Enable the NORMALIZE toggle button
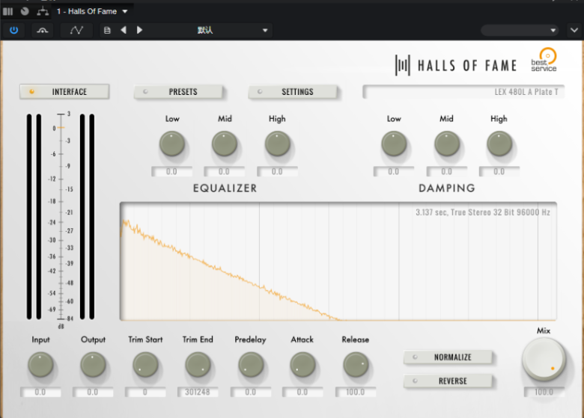Image resolution: width=584 pixels, height=418 pixels. tap(448, 357)
